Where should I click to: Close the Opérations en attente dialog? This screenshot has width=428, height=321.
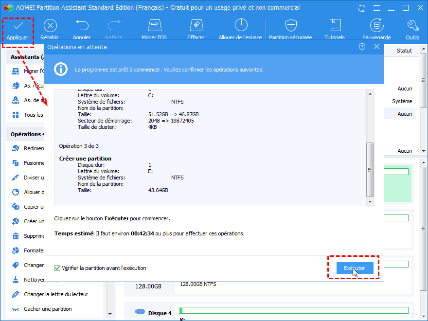tap(376, 47)
